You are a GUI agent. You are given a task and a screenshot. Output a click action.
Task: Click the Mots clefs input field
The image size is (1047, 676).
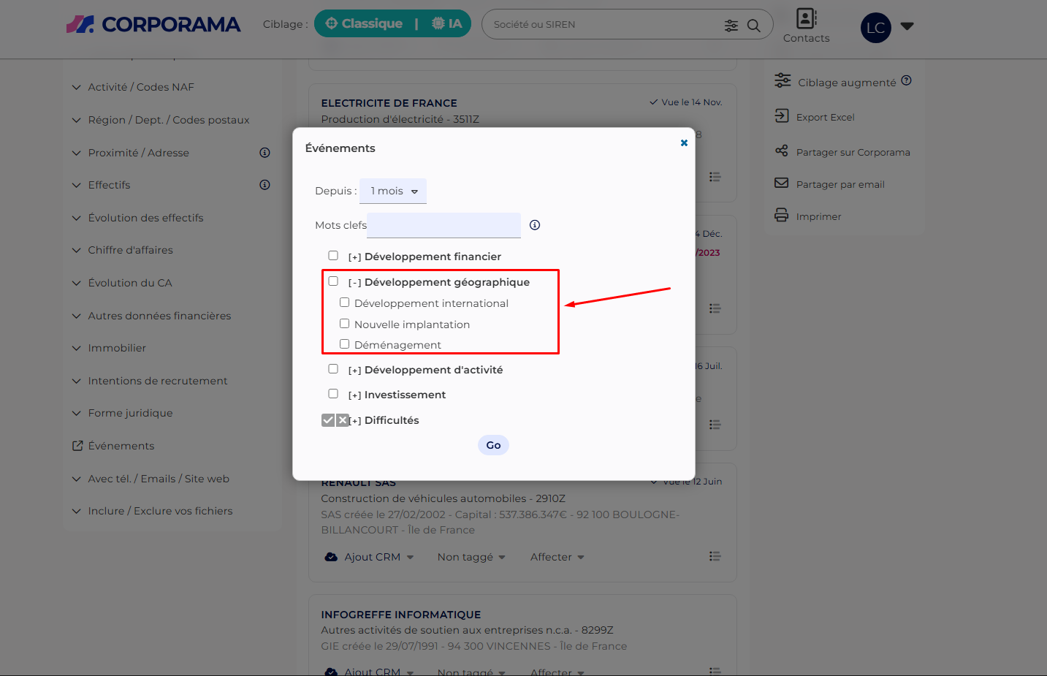(443, 225)
